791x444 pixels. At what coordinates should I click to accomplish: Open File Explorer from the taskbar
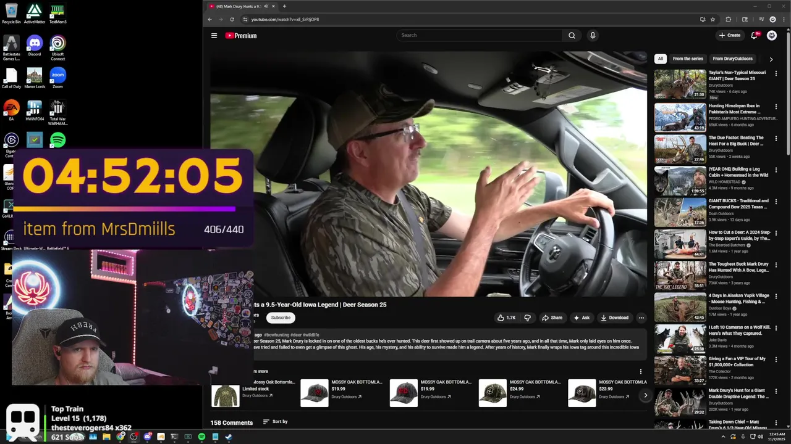tap(107, 437)
